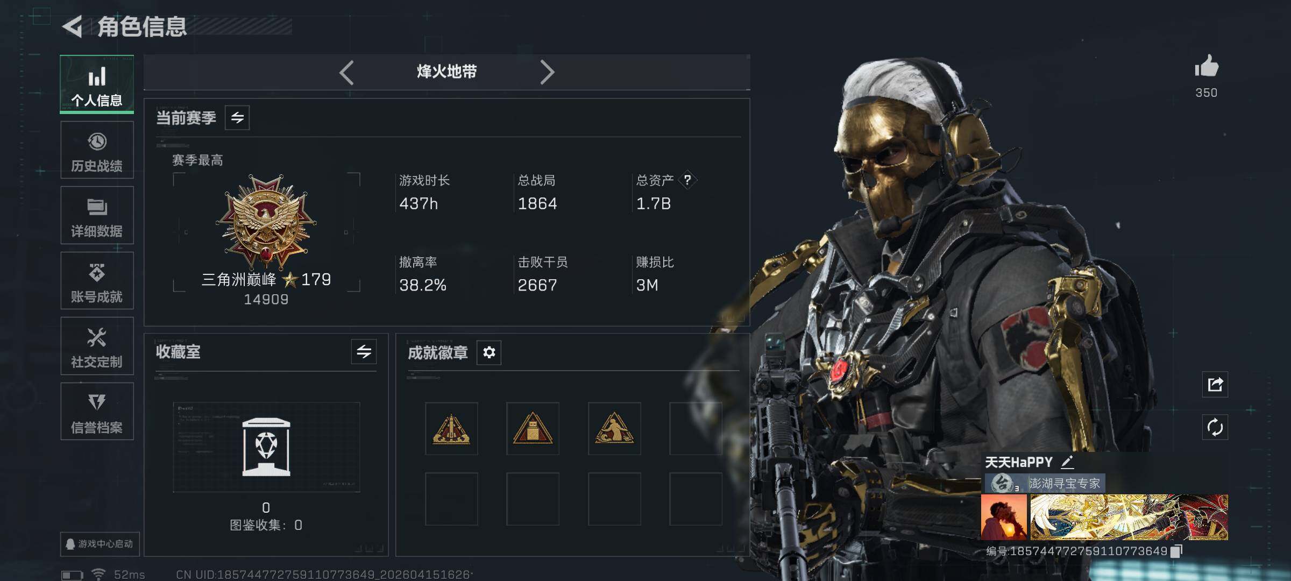The image size is (1291, 581).
Task: Open the collection room showcase display
Action: (x=266, y=447)
